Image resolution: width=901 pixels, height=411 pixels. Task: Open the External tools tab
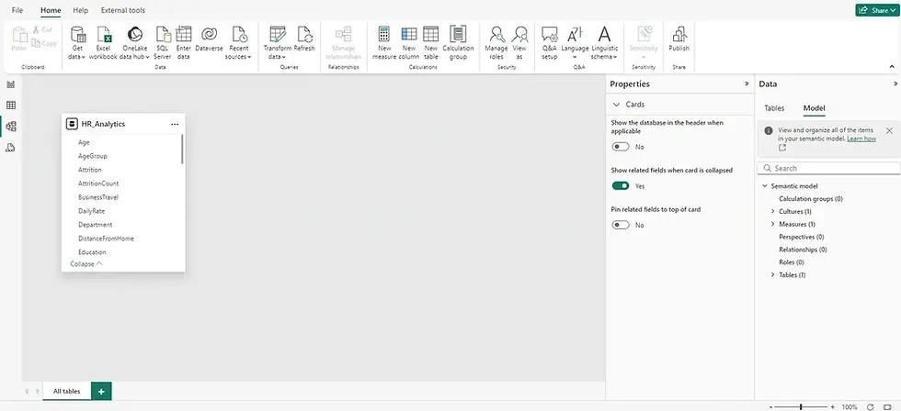tap(123, 10)
